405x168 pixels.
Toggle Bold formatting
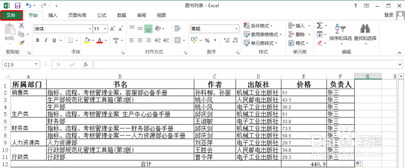38,40
